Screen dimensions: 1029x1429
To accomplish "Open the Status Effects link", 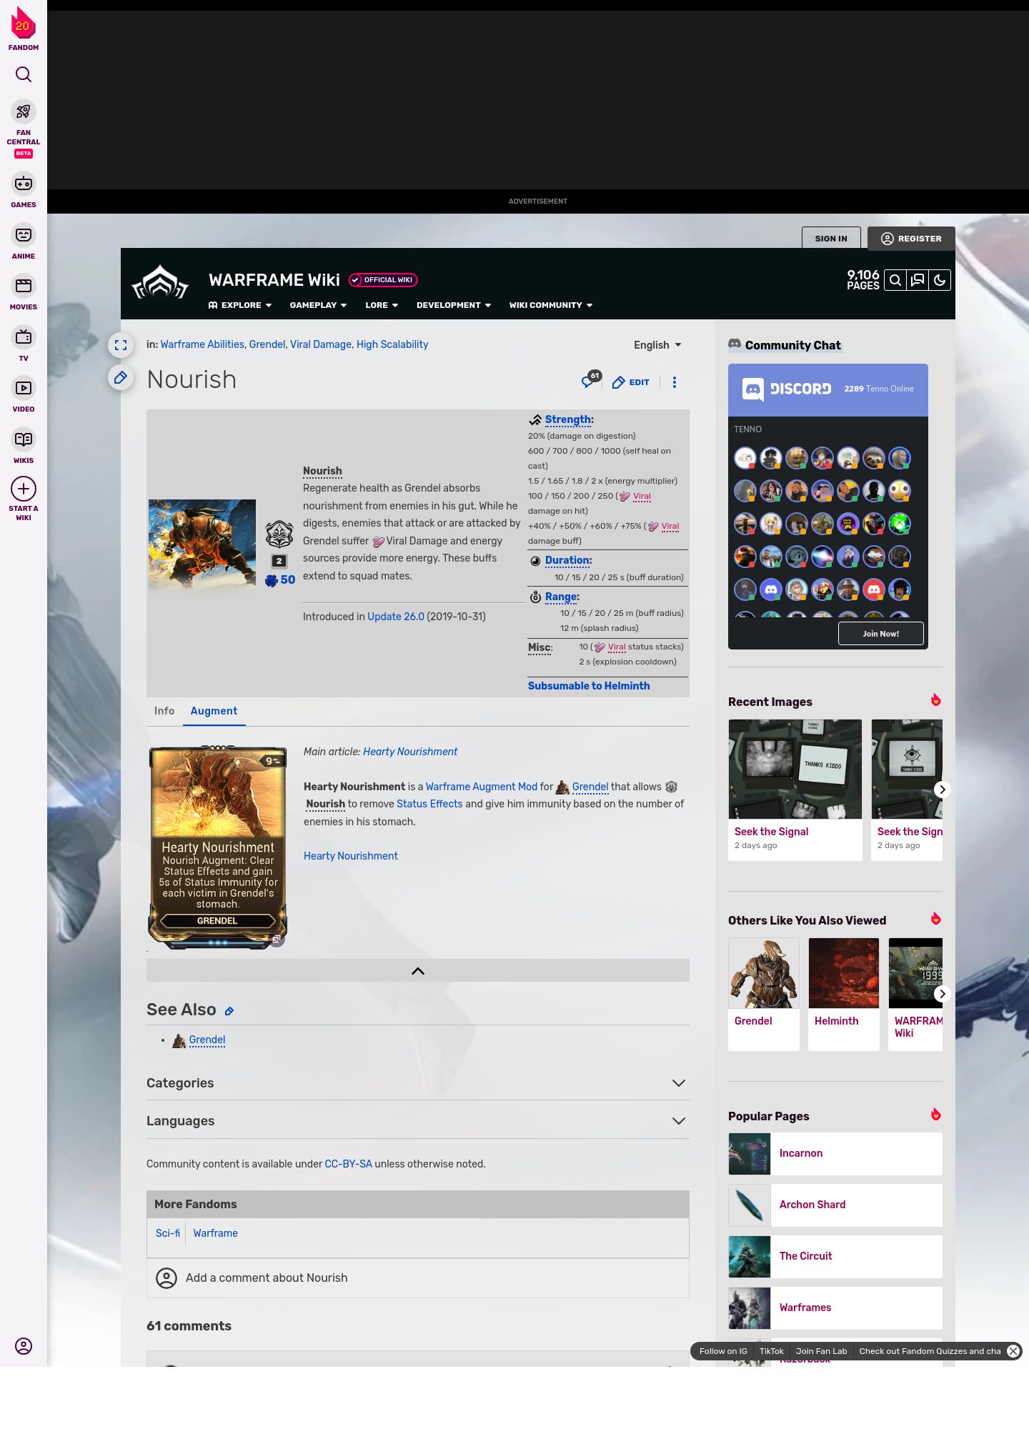I will point(429,804).
